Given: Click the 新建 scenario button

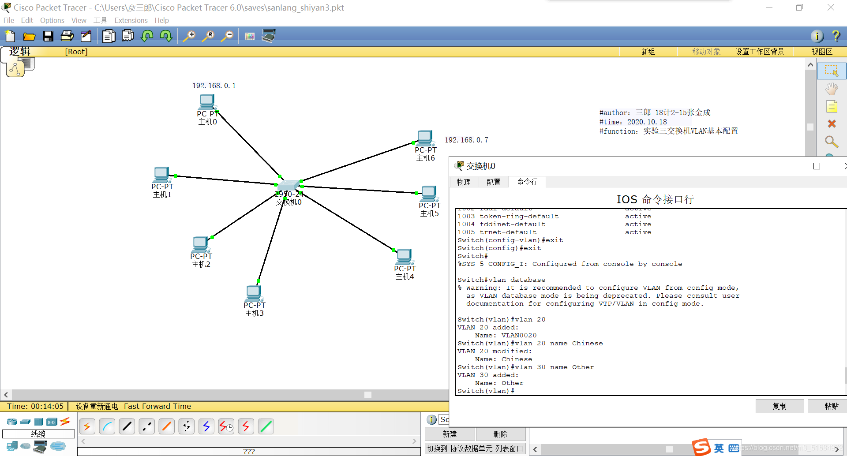Looking at the screenshot, I should pos(450,434).
